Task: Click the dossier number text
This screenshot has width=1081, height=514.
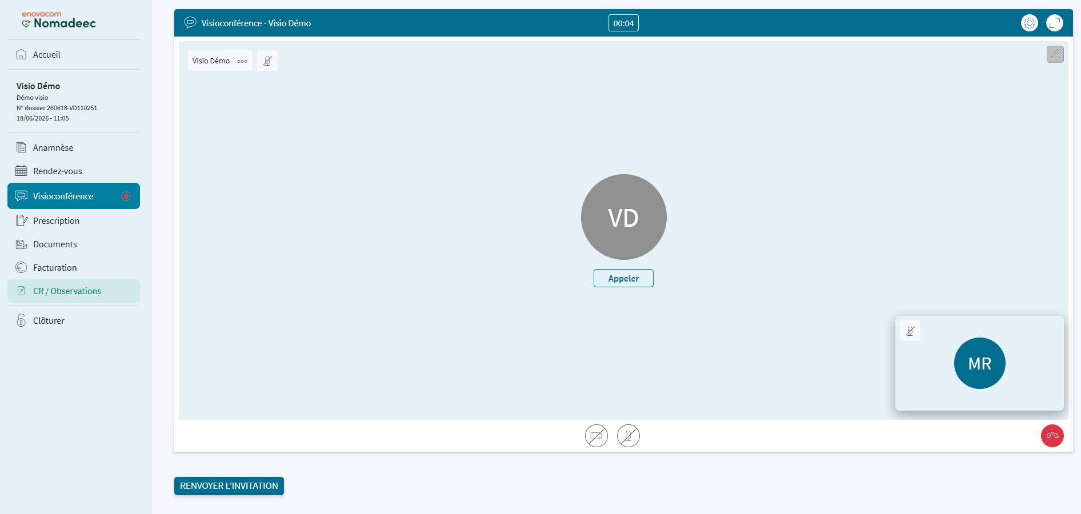Action: click(x=57, y=108)
